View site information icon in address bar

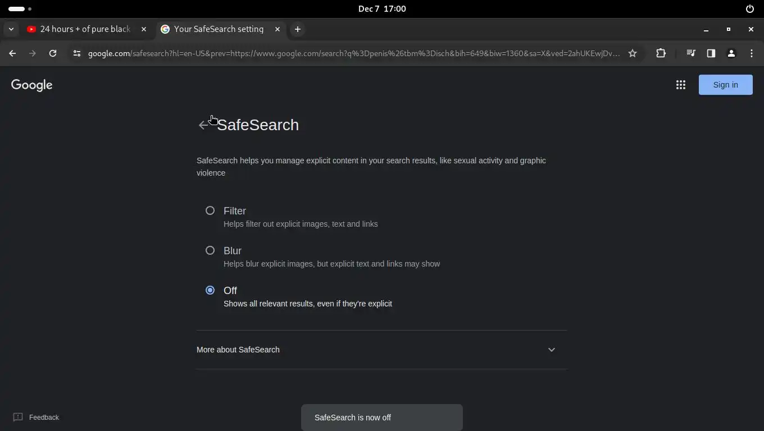[77, 53]
